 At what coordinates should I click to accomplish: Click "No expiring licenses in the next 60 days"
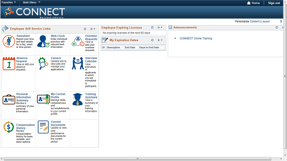(x=126, y=33)
